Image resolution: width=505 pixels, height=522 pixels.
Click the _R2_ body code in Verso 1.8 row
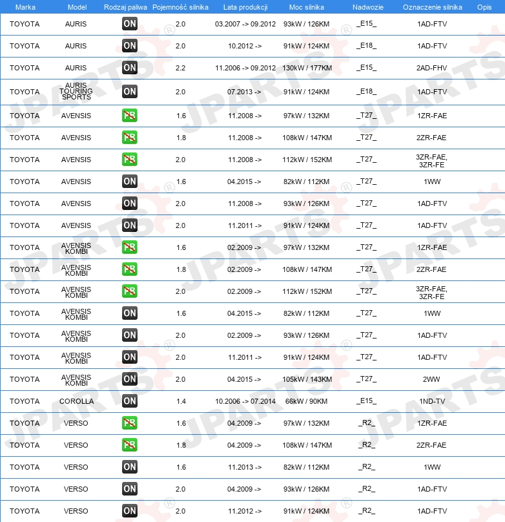[367, 444]
